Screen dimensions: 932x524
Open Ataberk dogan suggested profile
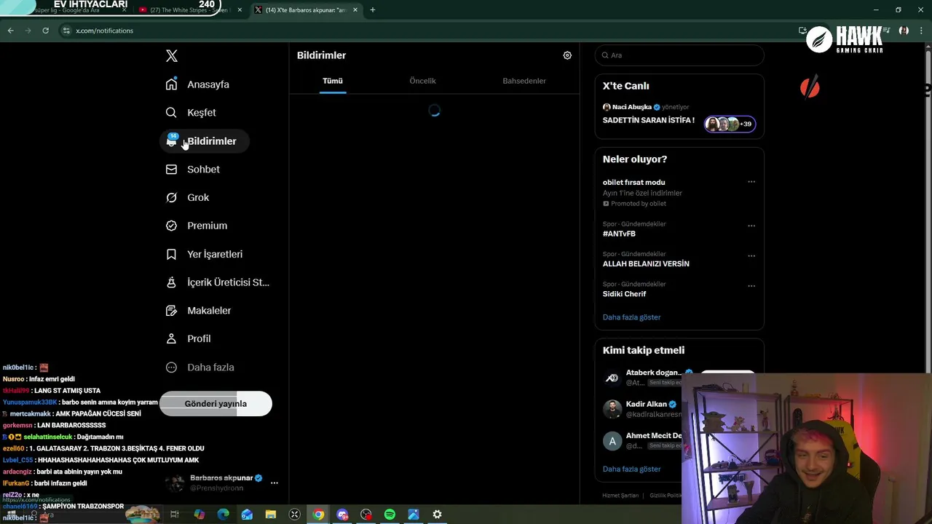pos(653,373)
